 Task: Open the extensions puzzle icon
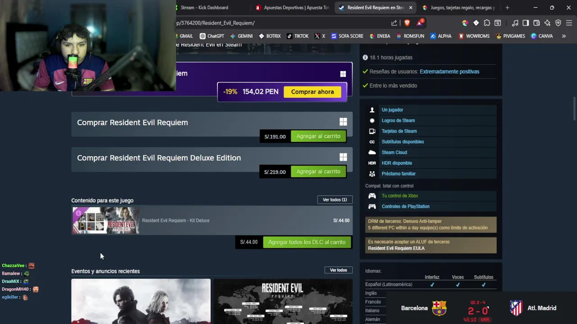tap(487, 23)
